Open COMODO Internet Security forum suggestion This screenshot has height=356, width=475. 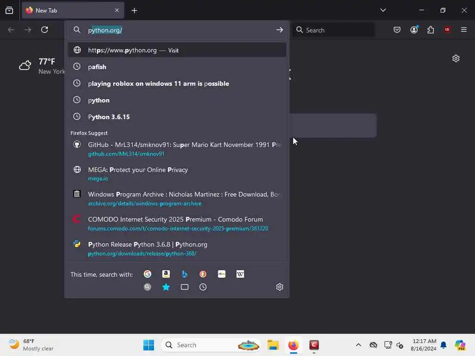point(177,223)
